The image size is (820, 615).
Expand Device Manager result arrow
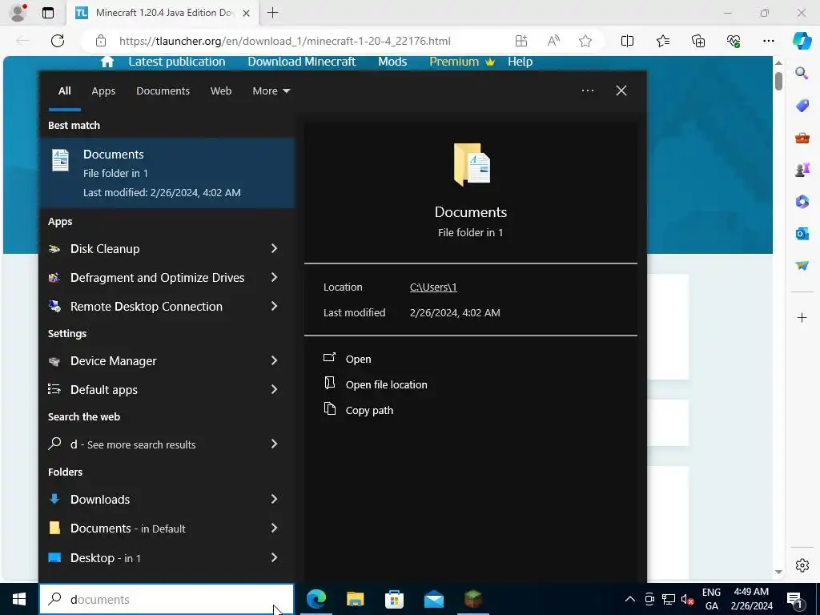click(x=274, y=360)
